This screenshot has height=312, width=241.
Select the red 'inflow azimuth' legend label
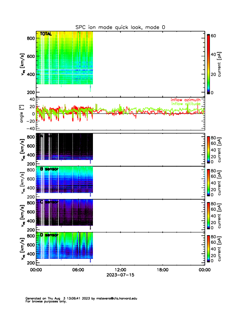point(185,100)
